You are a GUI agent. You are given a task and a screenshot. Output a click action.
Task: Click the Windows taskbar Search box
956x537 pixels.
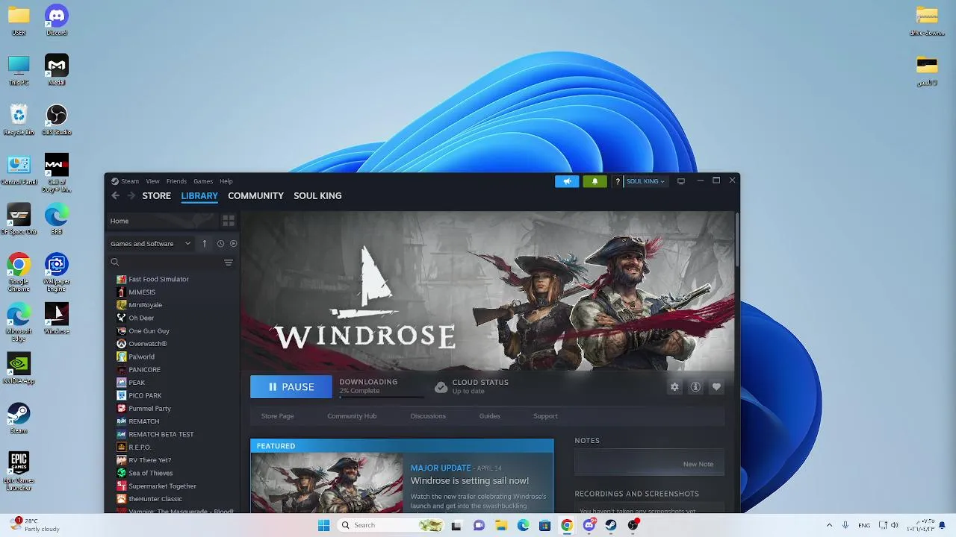click(x=391, y=525)
